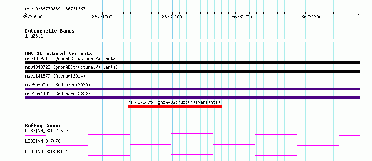Screen dimensions: 372x161
Task: Click the cytogenetic band 10q23.2 bar
Action: [x=192, y=40]
